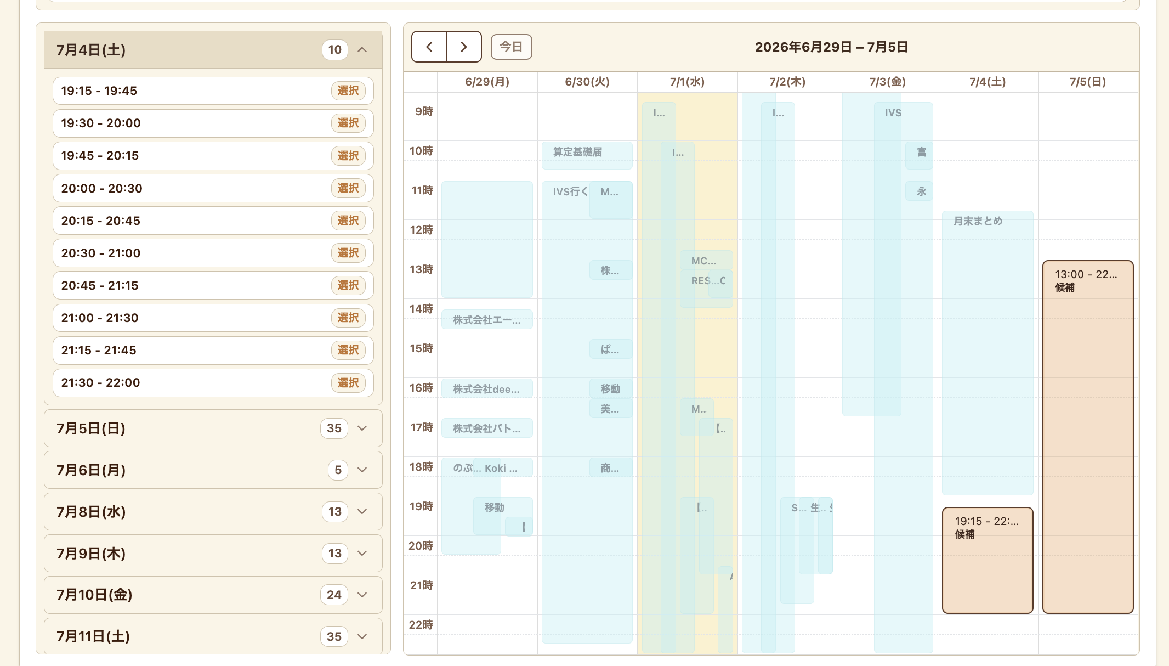Select the 19:30 - 20:00 slot
This screenshot has width=1169, height=666.
click(348, 123)
